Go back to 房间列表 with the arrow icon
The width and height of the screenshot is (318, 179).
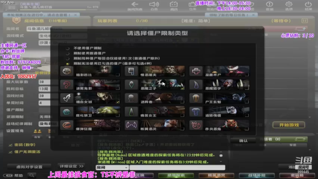135,4
